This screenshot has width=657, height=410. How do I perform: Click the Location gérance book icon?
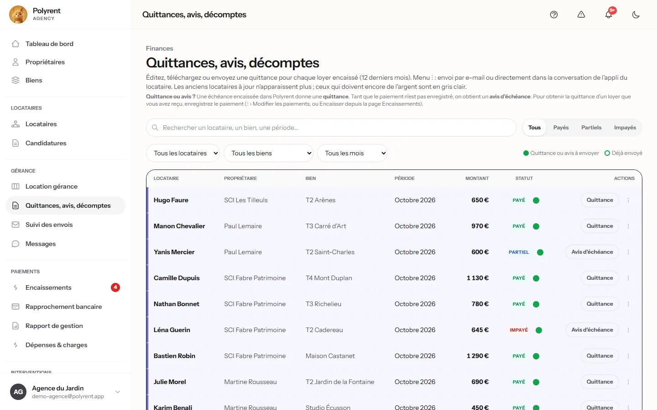tap(16, 186)
